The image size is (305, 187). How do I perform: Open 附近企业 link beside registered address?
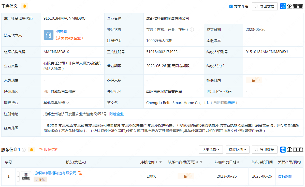117,114
